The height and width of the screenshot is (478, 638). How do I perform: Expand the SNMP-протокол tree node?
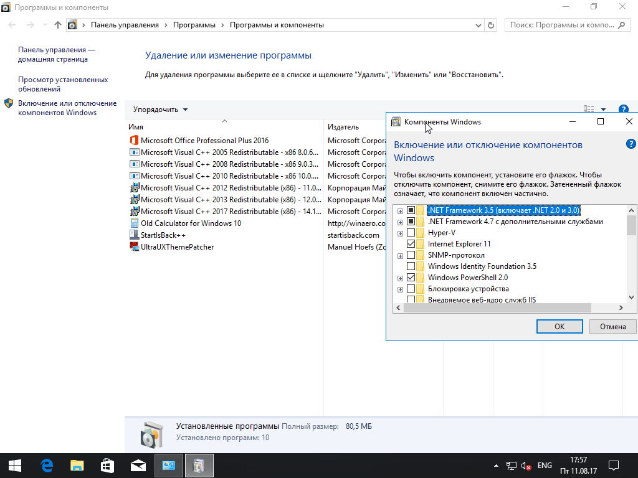tap(401, 256)
